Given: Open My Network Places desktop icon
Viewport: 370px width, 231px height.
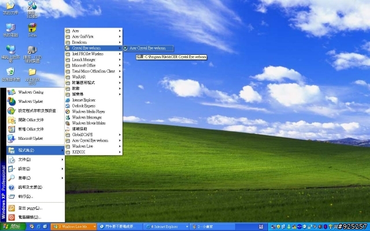Looking at the screenshot, I should pyautogui.click(x=10, y=54).
